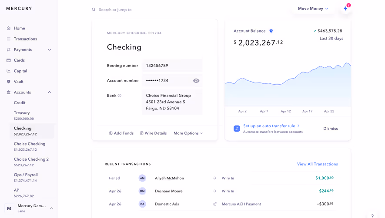The image size is (385, 218).
Task: Click the $244.99 transaction amount
Action: (x=326, y=191)
